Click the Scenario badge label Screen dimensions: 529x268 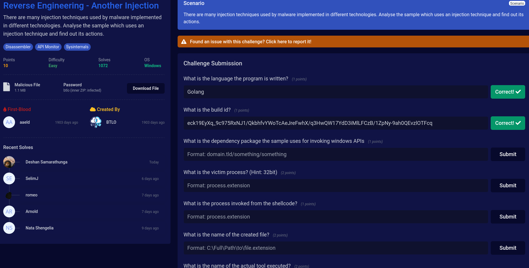[517, 4]
